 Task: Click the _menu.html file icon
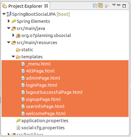pos(23,64)
